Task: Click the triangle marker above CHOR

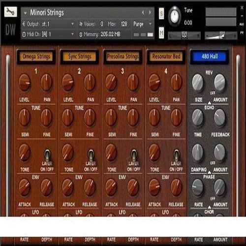Action: coord(209,207)
